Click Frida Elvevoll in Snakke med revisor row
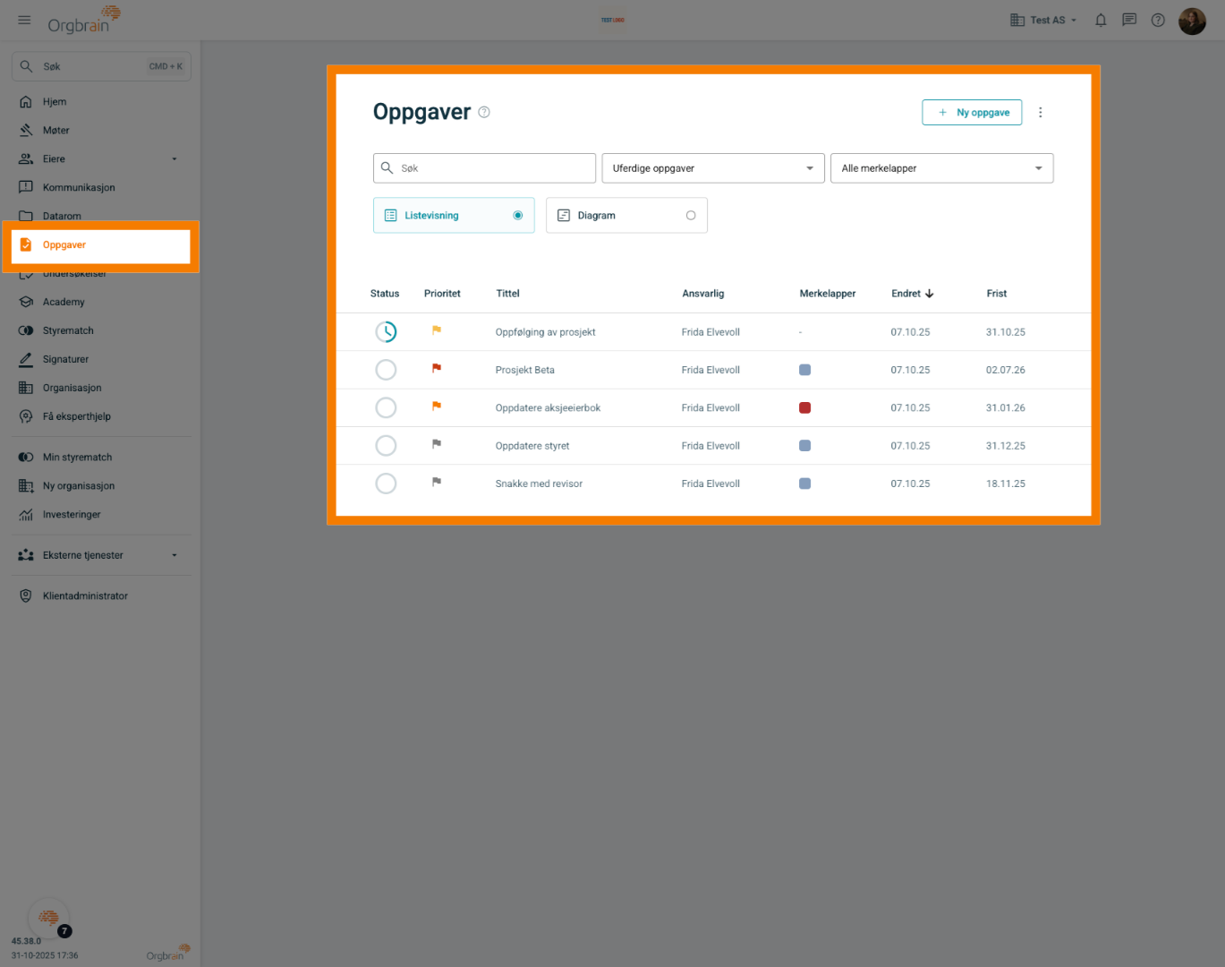 [x=710, y=483]
